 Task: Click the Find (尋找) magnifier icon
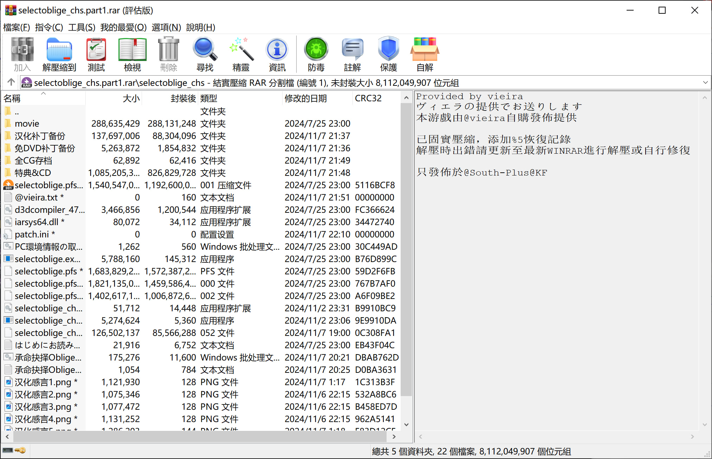[205, 54]
